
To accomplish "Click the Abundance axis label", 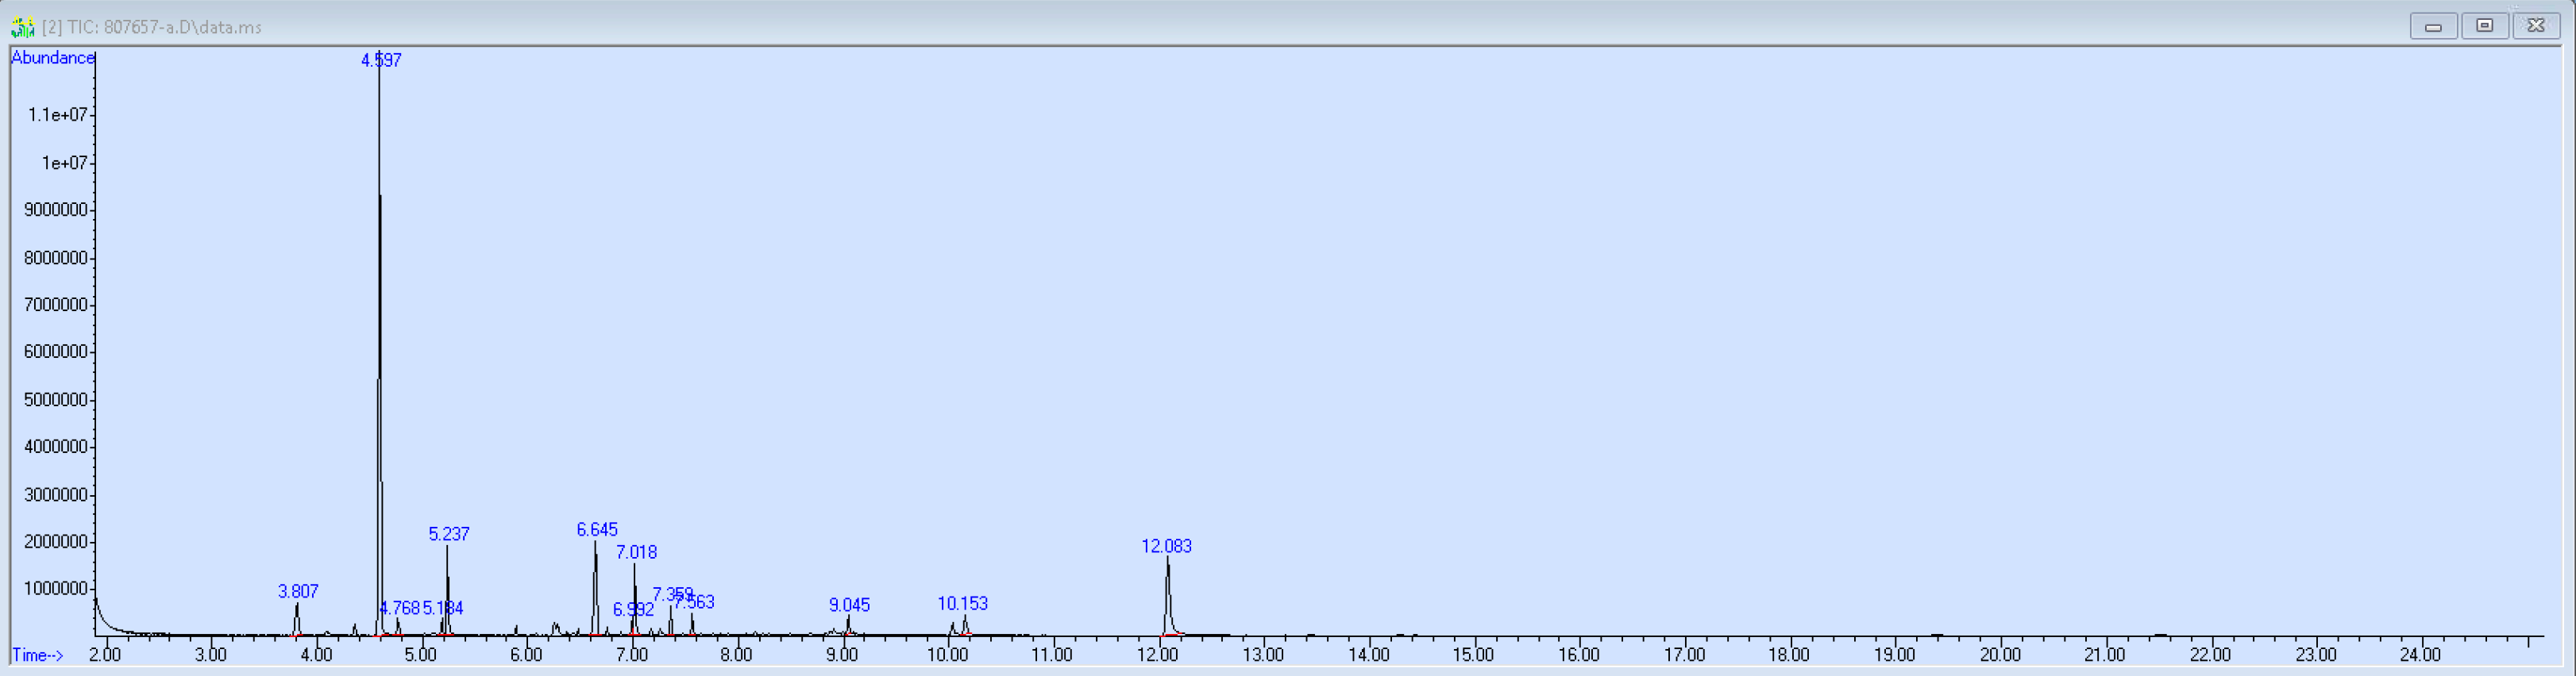I will pyautogui.click(x=52, y=58).
